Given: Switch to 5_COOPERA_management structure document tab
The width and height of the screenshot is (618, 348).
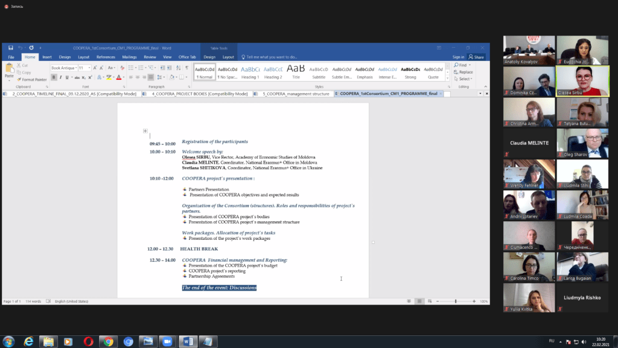Looking at the screenshot, I should 296,94.
